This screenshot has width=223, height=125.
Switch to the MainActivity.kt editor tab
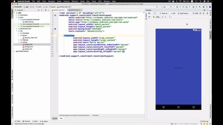tap(75, 10)
